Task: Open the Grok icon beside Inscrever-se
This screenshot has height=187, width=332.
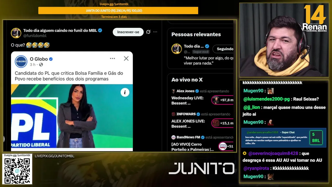Action: point(148,32)
